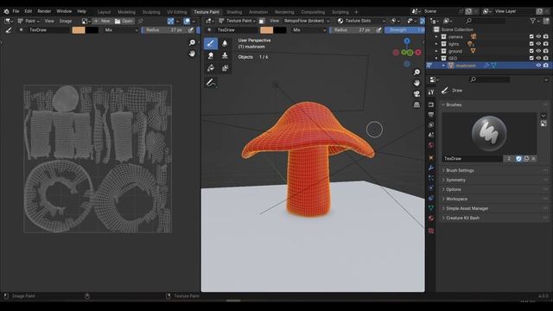Open the Modifiers wrench properties tab
Screen dimensions: 553x311
(431, 168)
